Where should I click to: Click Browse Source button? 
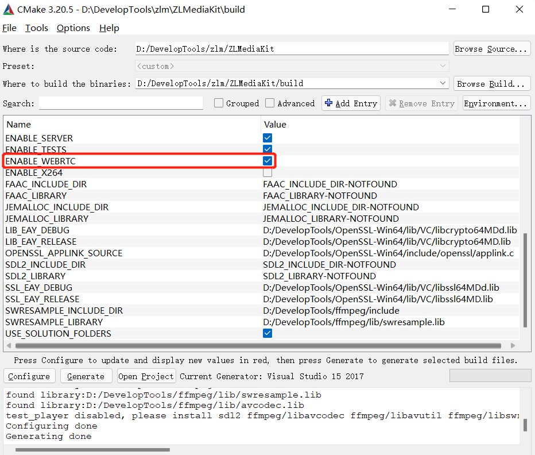click(492, 49)
